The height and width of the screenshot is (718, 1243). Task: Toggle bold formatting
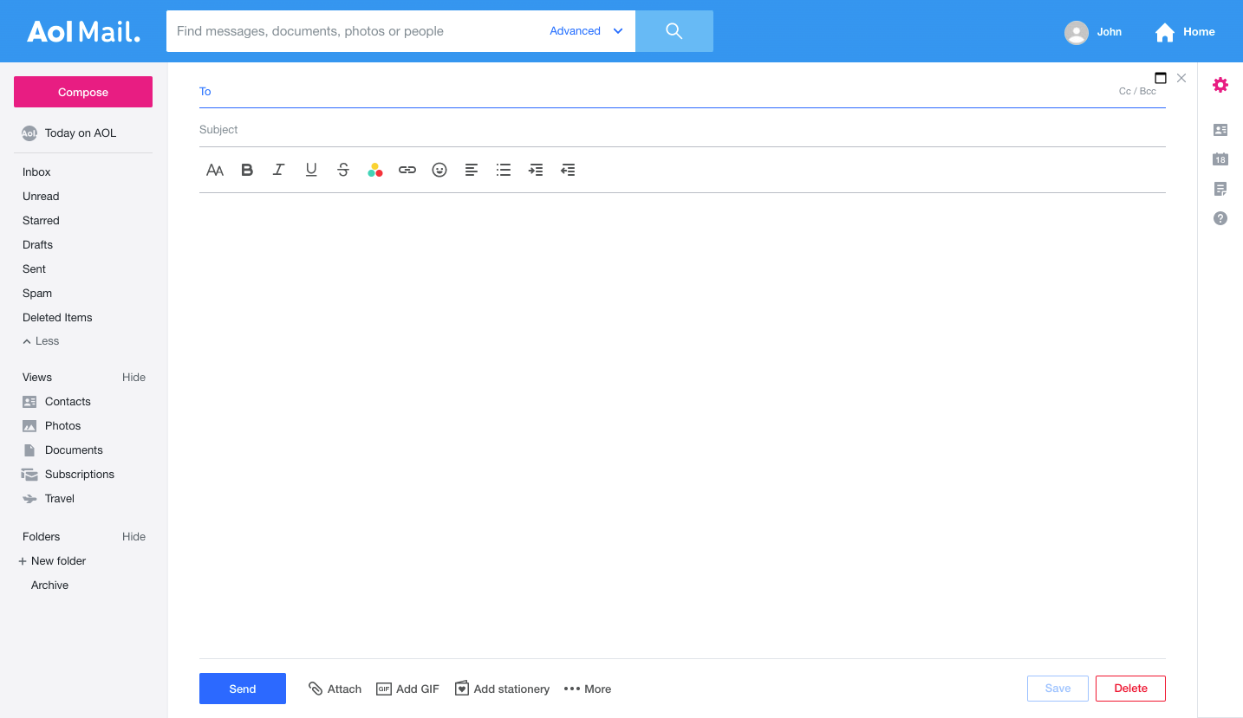pyautogui.click(x=247, y=171)
